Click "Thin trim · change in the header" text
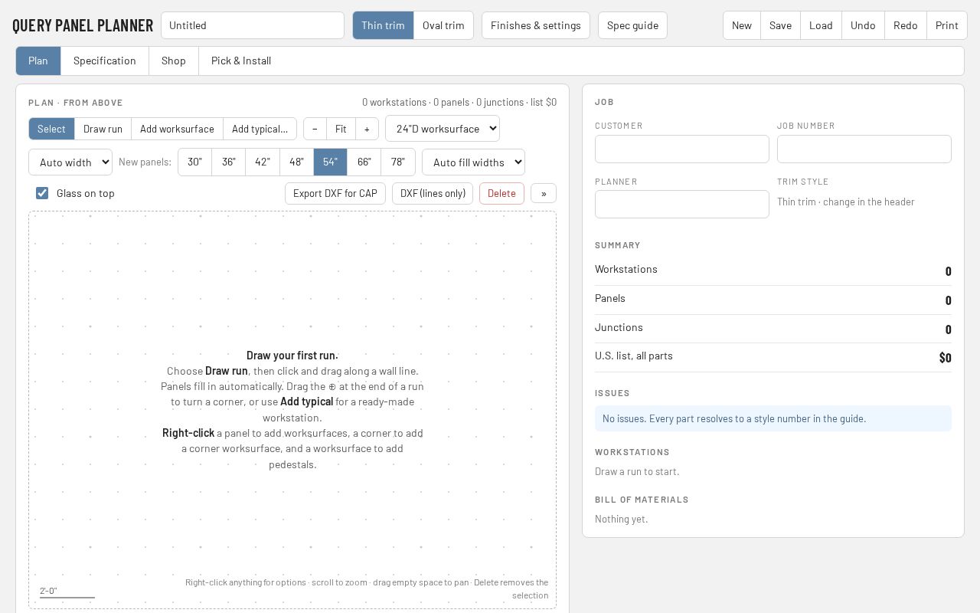980x613 pixels. click(x=846, y=202)
